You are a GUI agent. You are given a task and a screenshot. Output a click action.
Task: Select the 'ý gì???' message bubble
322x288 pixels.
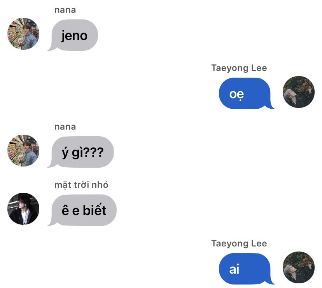point(81,152)
